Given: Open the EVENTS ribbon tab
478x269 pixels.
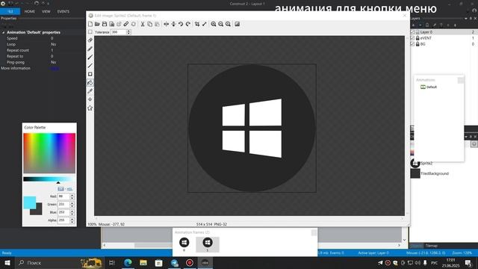Looking at the screenshot, I should [x=63, y=12].
